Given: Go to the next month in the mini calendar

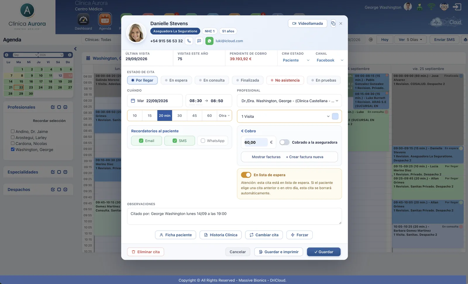Looking at the screenshot, I should pyautogui.click(x=70, y=55).
